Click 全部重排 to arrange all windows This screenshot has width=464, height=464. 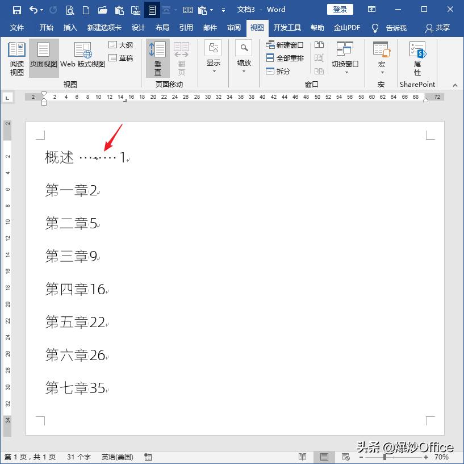[x=286, y=57]
